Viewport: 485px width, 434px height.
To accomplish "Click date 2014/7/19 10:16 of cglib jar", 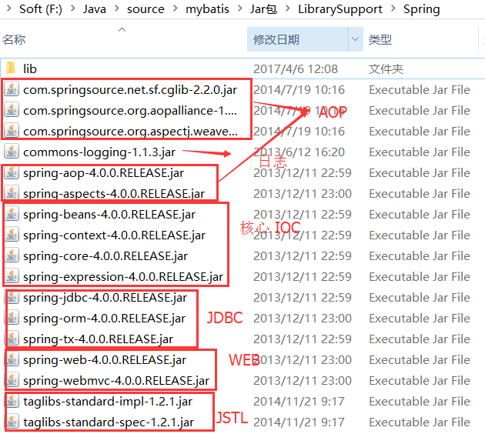I will [x=299, y=89].
